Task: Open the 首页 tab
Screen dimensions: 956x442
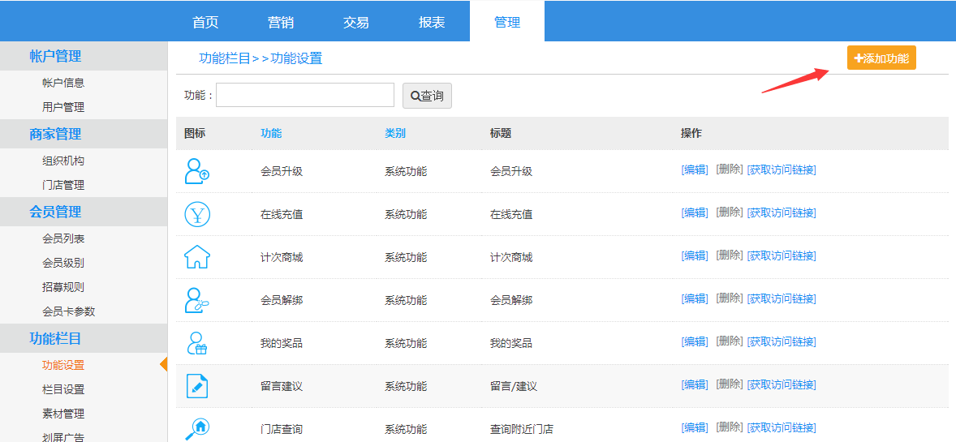Action: (205, 23)
